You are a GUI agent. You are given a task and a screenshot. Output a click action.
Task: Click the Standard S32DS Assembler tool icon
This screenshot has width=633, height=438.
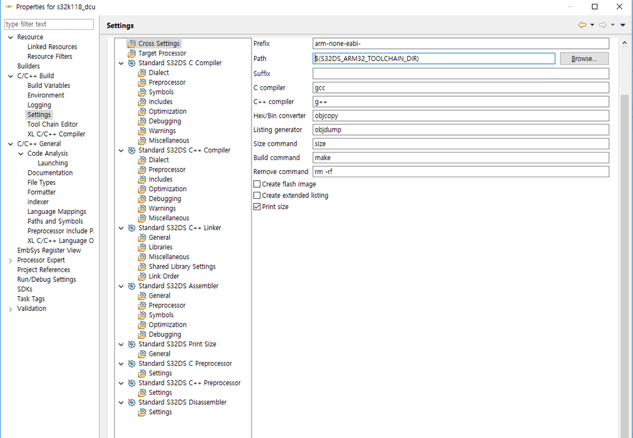(132, 286)
